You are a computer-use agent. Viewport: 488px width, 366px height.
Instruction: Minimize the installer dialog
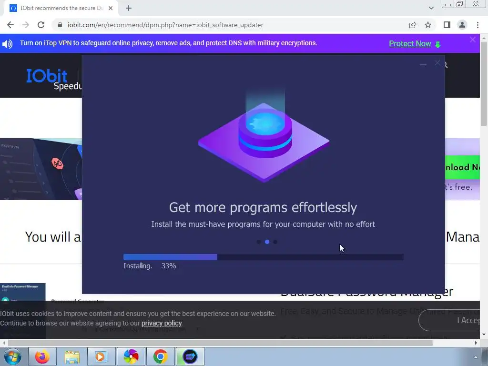(423, 64)
